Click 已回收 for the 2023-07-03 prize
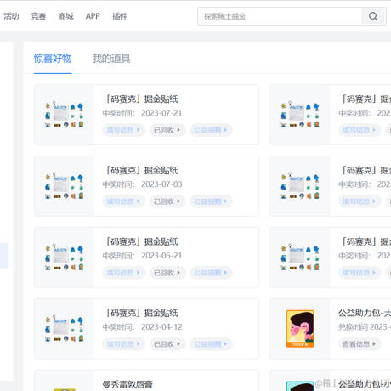This screenshot has height=391, width=391. click(167, 201)
